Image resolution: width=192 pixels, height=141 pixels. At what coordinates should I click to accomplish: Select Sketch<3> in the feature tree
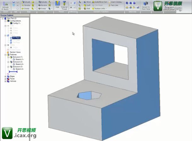pyautogui.click(x=20, y=69)
